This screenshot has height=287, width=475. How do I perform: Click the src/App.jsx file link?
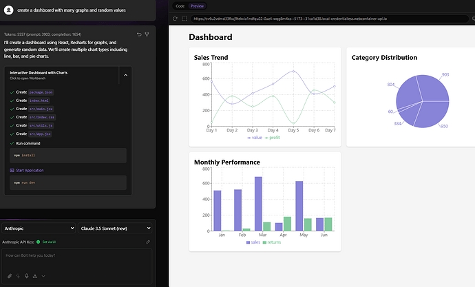click(x=41, y=134)
